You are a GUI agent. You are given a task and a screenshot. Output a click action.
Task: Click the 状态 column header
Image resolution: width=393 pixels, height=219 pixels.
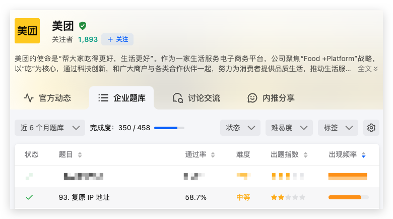(32, 155)
